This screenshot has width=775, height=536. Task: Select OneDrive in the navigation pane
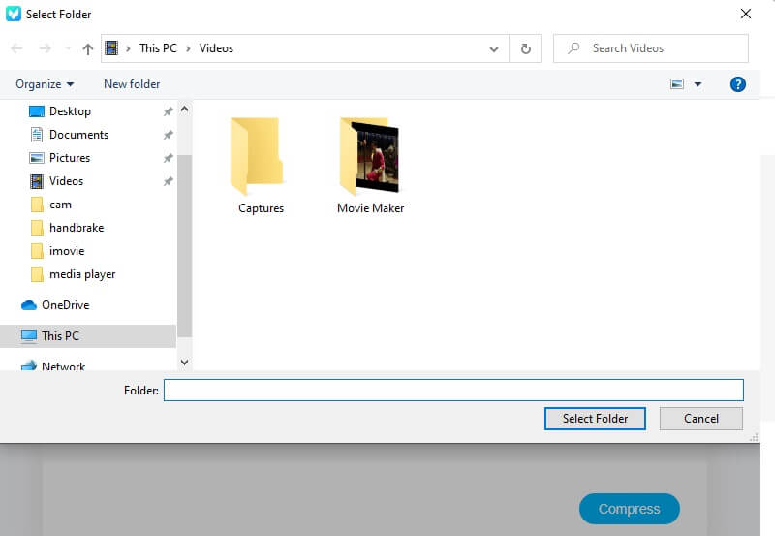(x=65, y=305)
